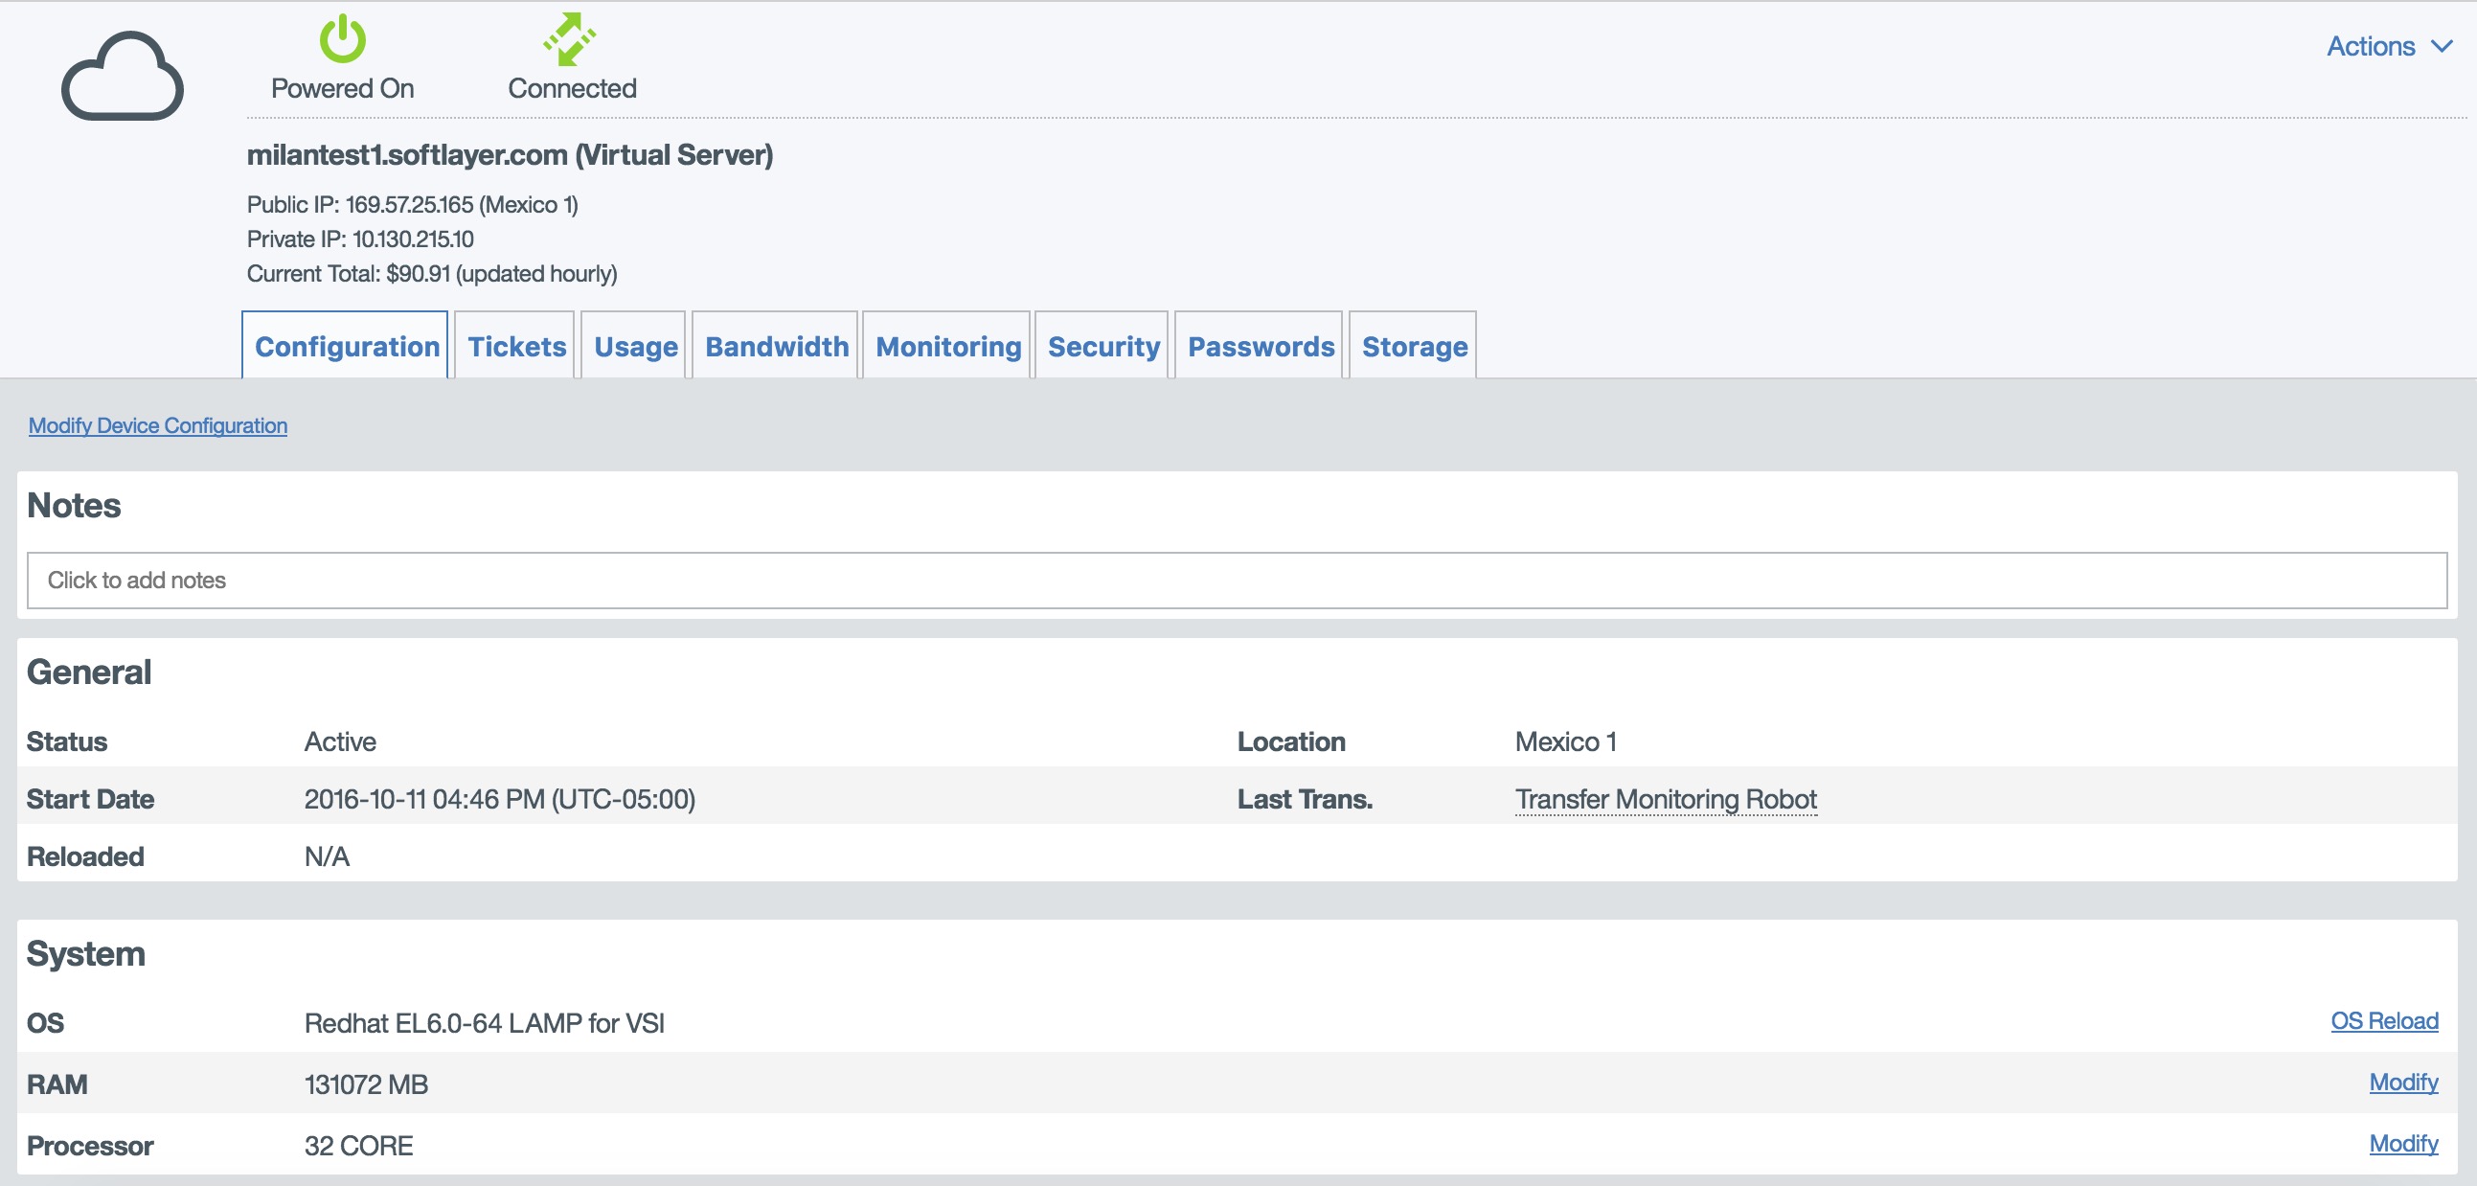This screenshot has height=1186, width=2477.
Task: Click the green Connected arrows icon
Action: [570, 39]
